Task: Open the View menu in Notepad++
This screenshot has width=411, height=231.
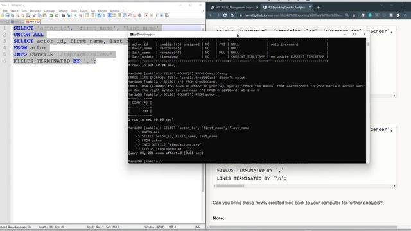Action: [x=24, y=11]
